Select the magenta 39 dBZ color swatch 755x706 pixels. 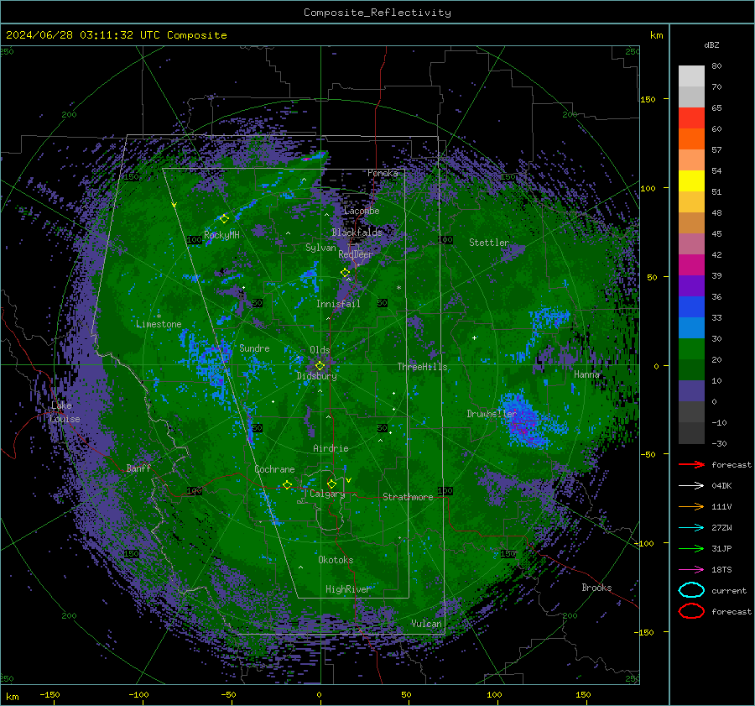(x=691, y=264)
